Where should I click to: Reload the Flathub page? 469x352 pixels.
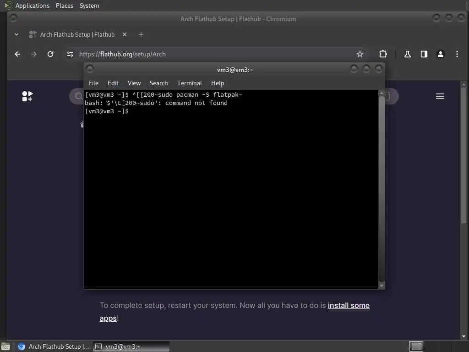pyautogui.click(x=50, y=54)
